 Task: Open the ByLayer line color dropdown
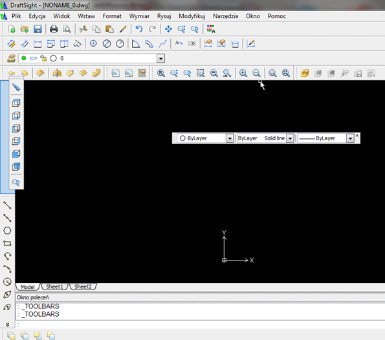click(230, 138)
